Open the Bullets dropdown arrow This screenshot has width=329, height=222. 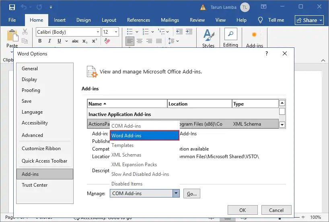137,32
